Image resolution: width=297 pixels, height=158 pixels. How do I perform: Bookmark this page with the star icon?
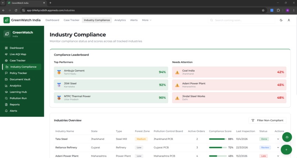tap(263, 10)
